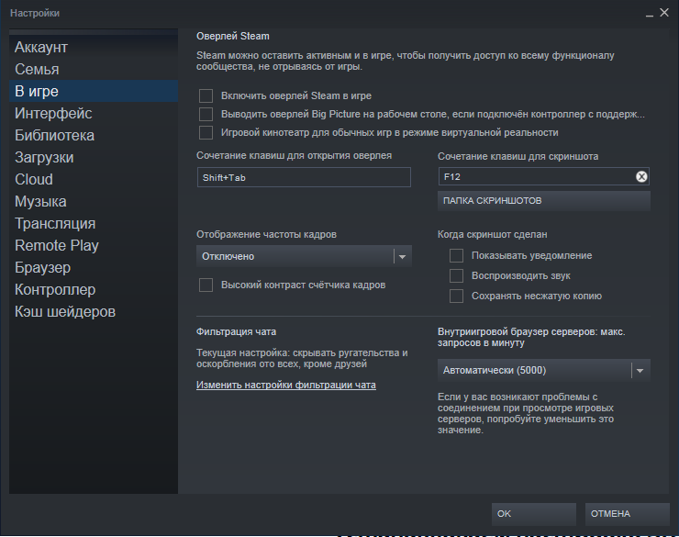Image resolution: width=679 pixels, height=537 pixels.
Task: Toggle "Воспроизводить звук" checkbox
Action: 456,276
